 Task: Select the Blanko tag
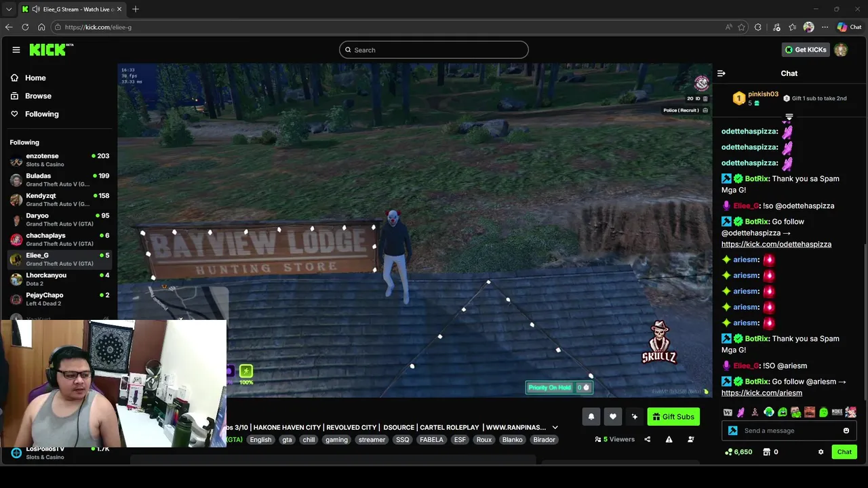point(512,440)
